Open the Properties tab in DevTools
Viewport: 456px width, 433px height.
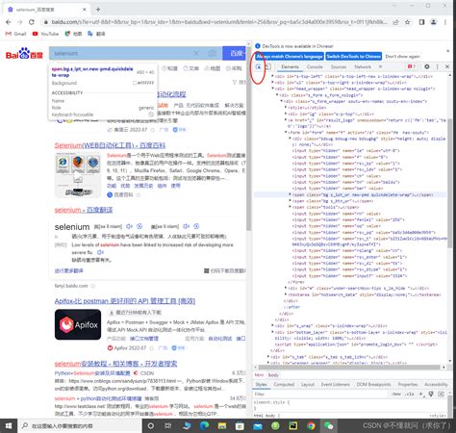coord(408,384)
